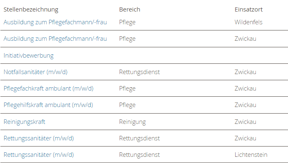288x163 pixels.
Task: Open the Initiativbewerbung link
Action: (x=28, y=56)
